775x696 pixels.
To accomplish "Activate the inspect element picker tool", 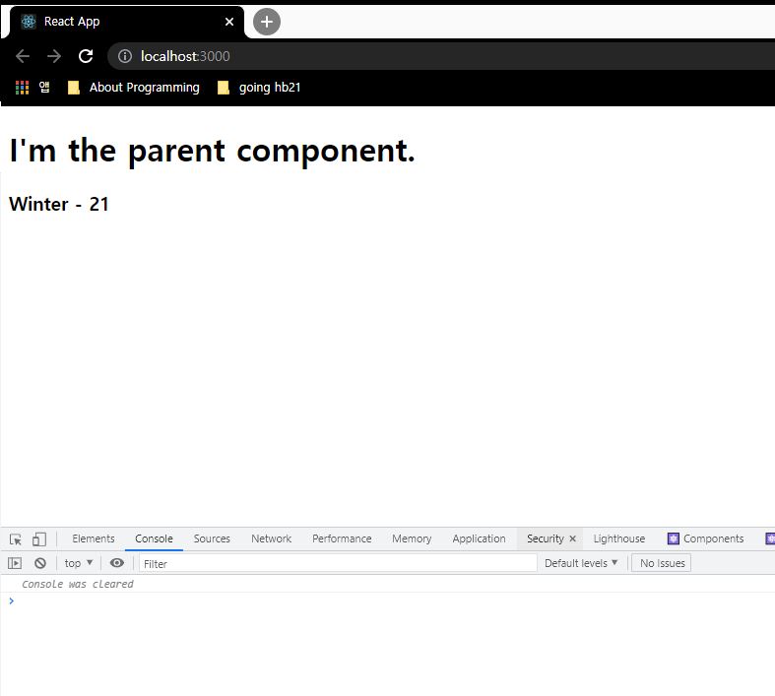I will (x=16, y=538).
